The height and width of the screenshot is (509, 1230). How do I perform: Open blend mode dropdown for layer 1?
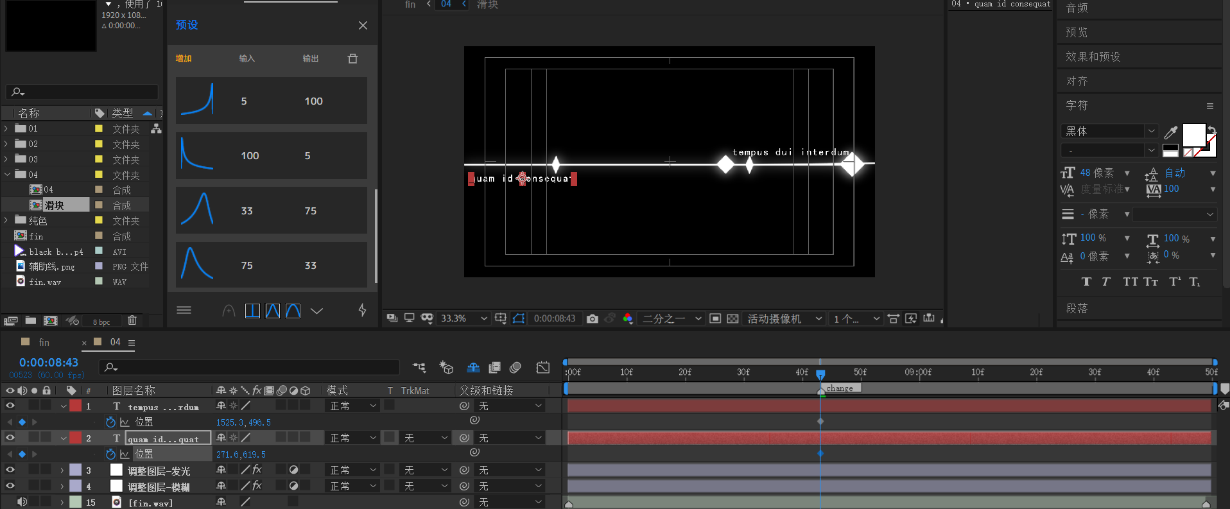click(x=353, y=406)
